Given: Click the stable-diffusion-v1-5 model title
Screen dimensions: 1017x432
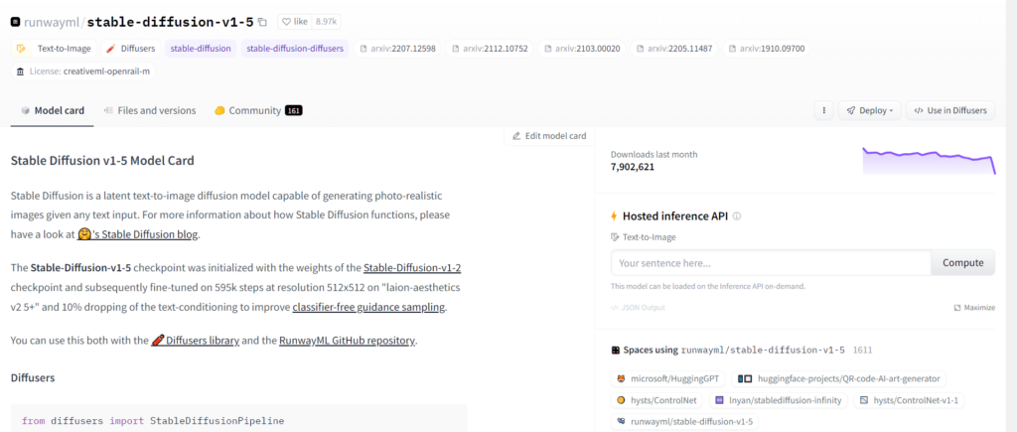Looking at the screenshot, I should click(170, 22).
